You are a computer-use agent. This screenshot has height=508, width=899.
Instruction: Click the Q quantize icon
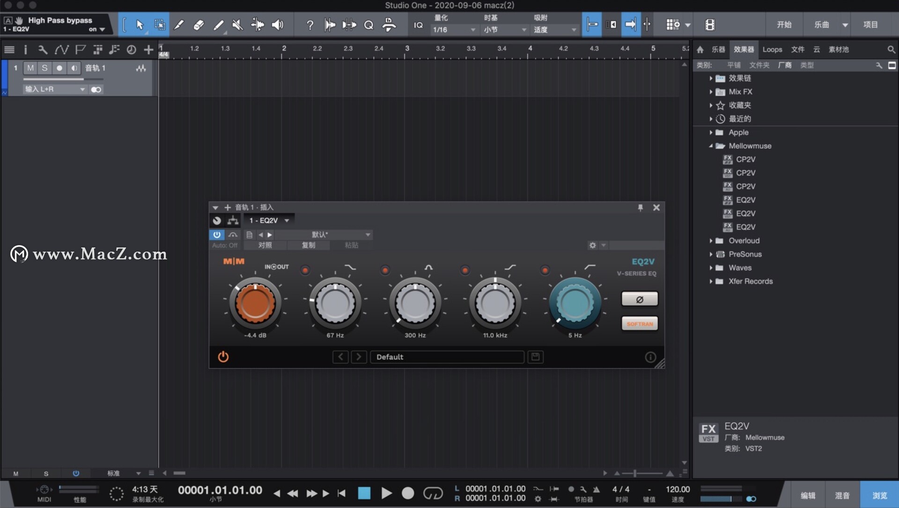pos(368,25)
